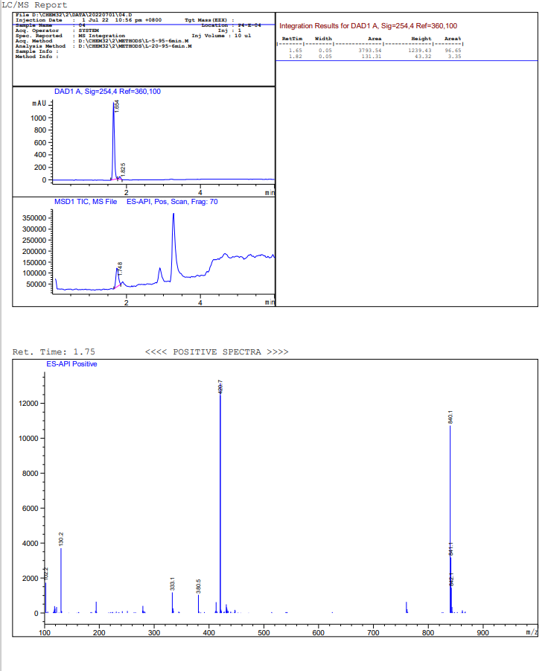Click the 841.1 isotope peak label

point(450,550)
